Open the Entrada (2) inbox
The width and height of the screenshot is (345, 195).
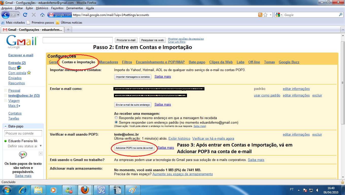tap(17, 63)
